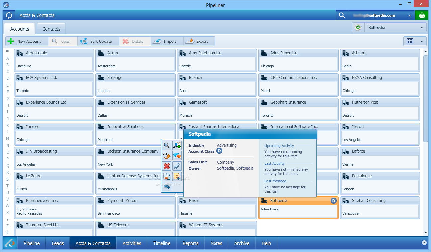Image resolution: width=431 pixels, height=252 pixels.
Task: Click the magnifier icon in popup toolbar
Action: (x=167, y=145)
